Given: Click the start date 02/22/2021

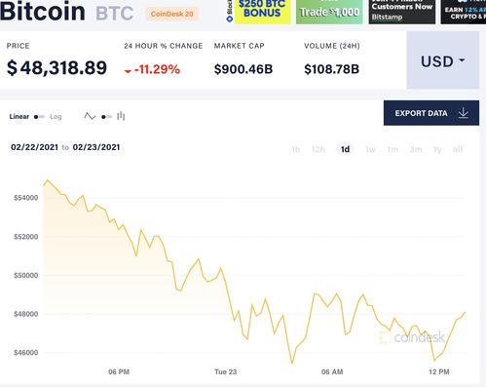Looking at the screenshot, I should [34, 147].
